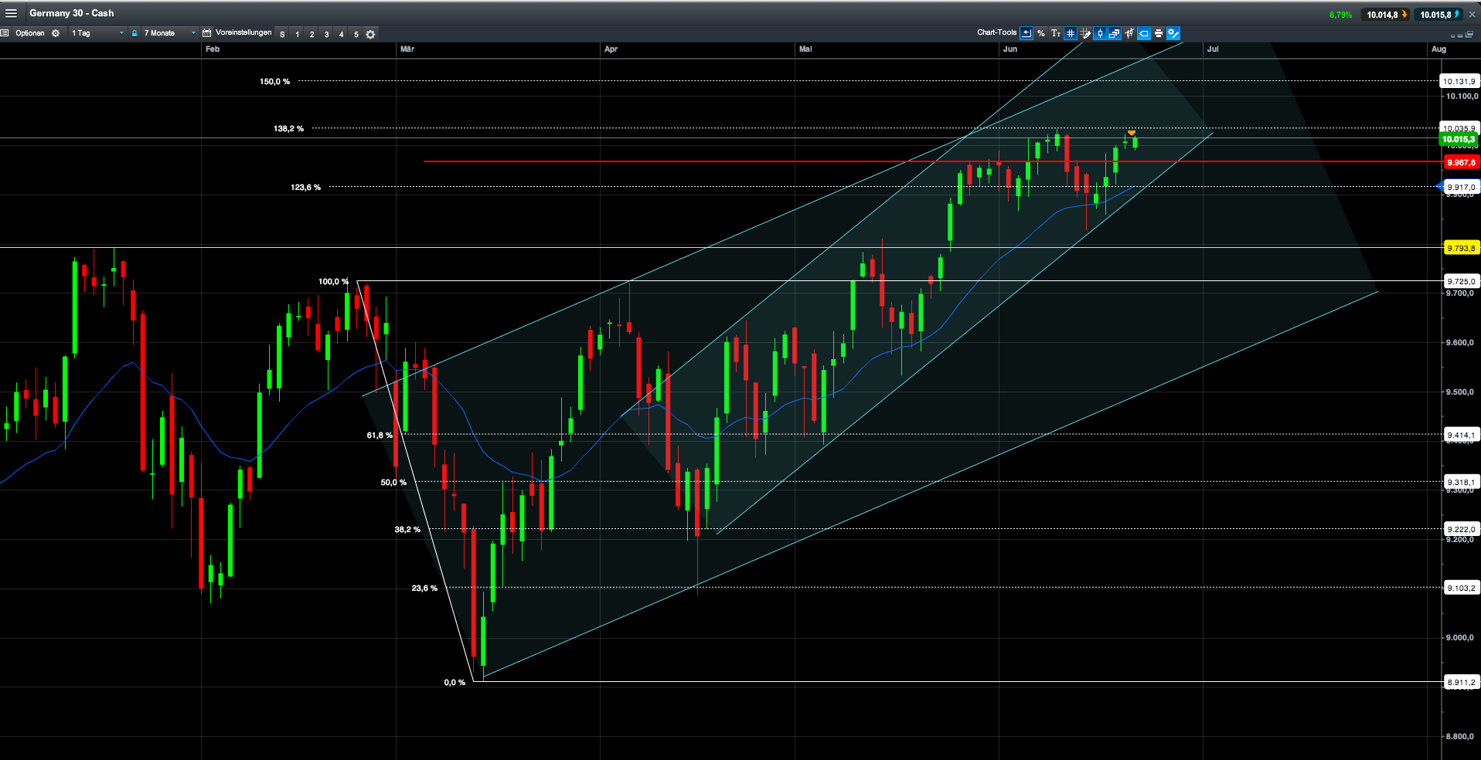Click the print chart icon
1481x760 pixels.
(1158, 33)
